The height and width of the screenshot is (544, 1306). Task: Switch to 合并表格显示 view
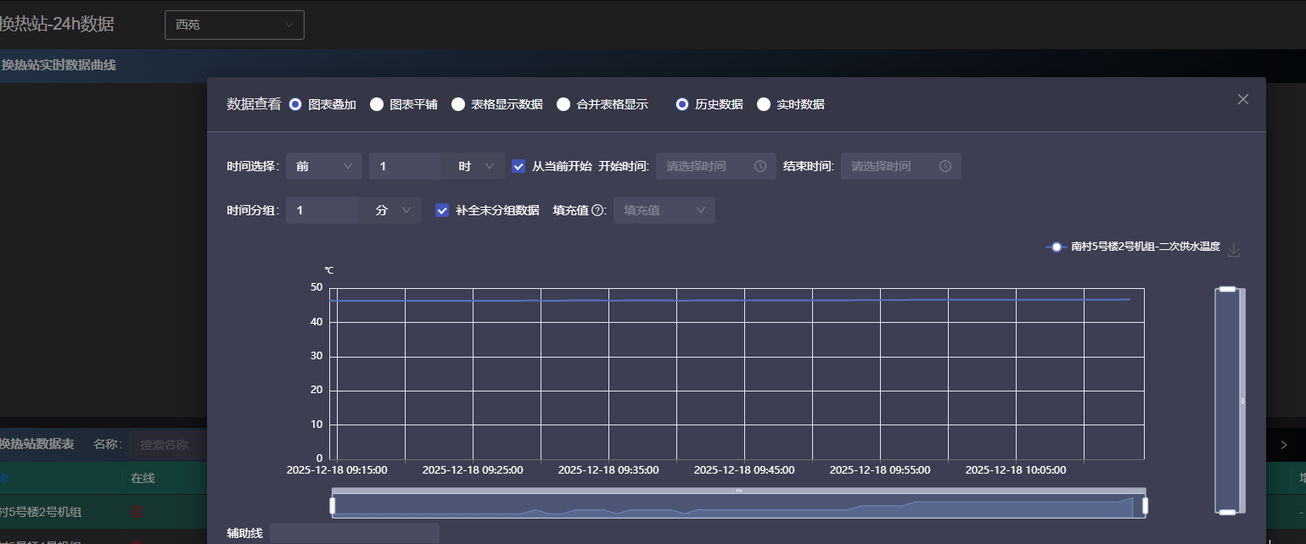coord(563,104)
